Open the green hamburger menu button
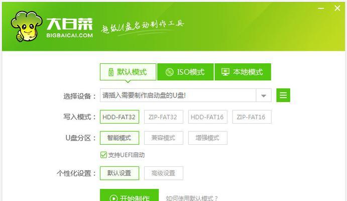Image resolution: width=347 pixels, height=201 pixels. (283, 95)
